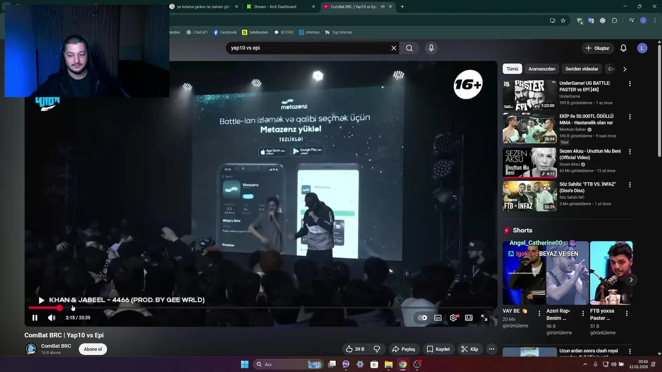Open the Windows Start menu
The height and width of the screenshot is (372, 662).
tap(245, 364)
